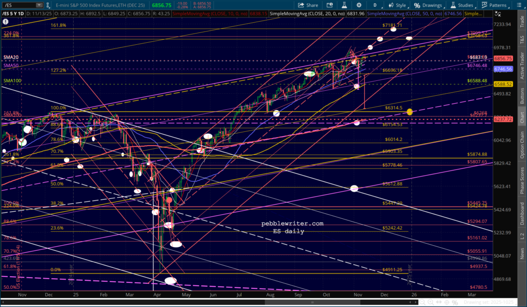Click the collapse/expand price axis arrows icon
The image size is (527, 307).
tap(498, 14)
